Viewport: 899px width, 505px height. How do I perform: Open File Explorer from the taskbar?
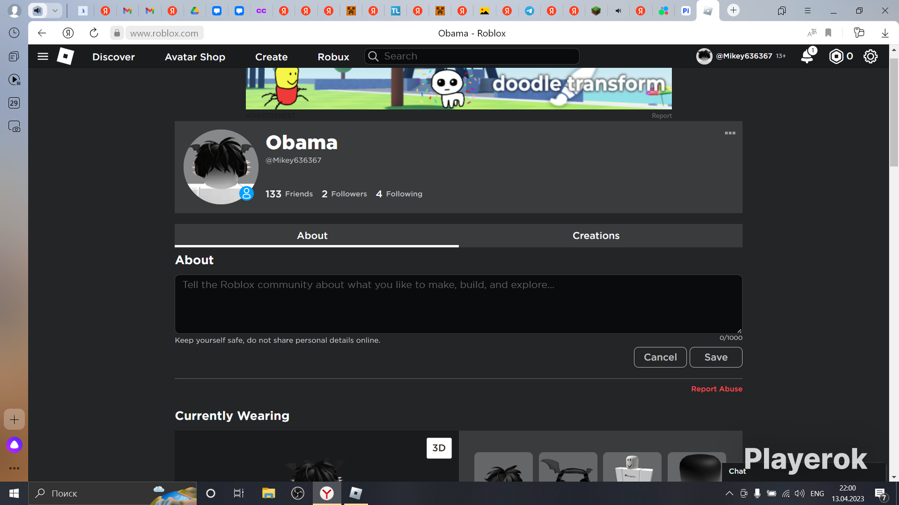pyautogui.click(x=268, y=493)
